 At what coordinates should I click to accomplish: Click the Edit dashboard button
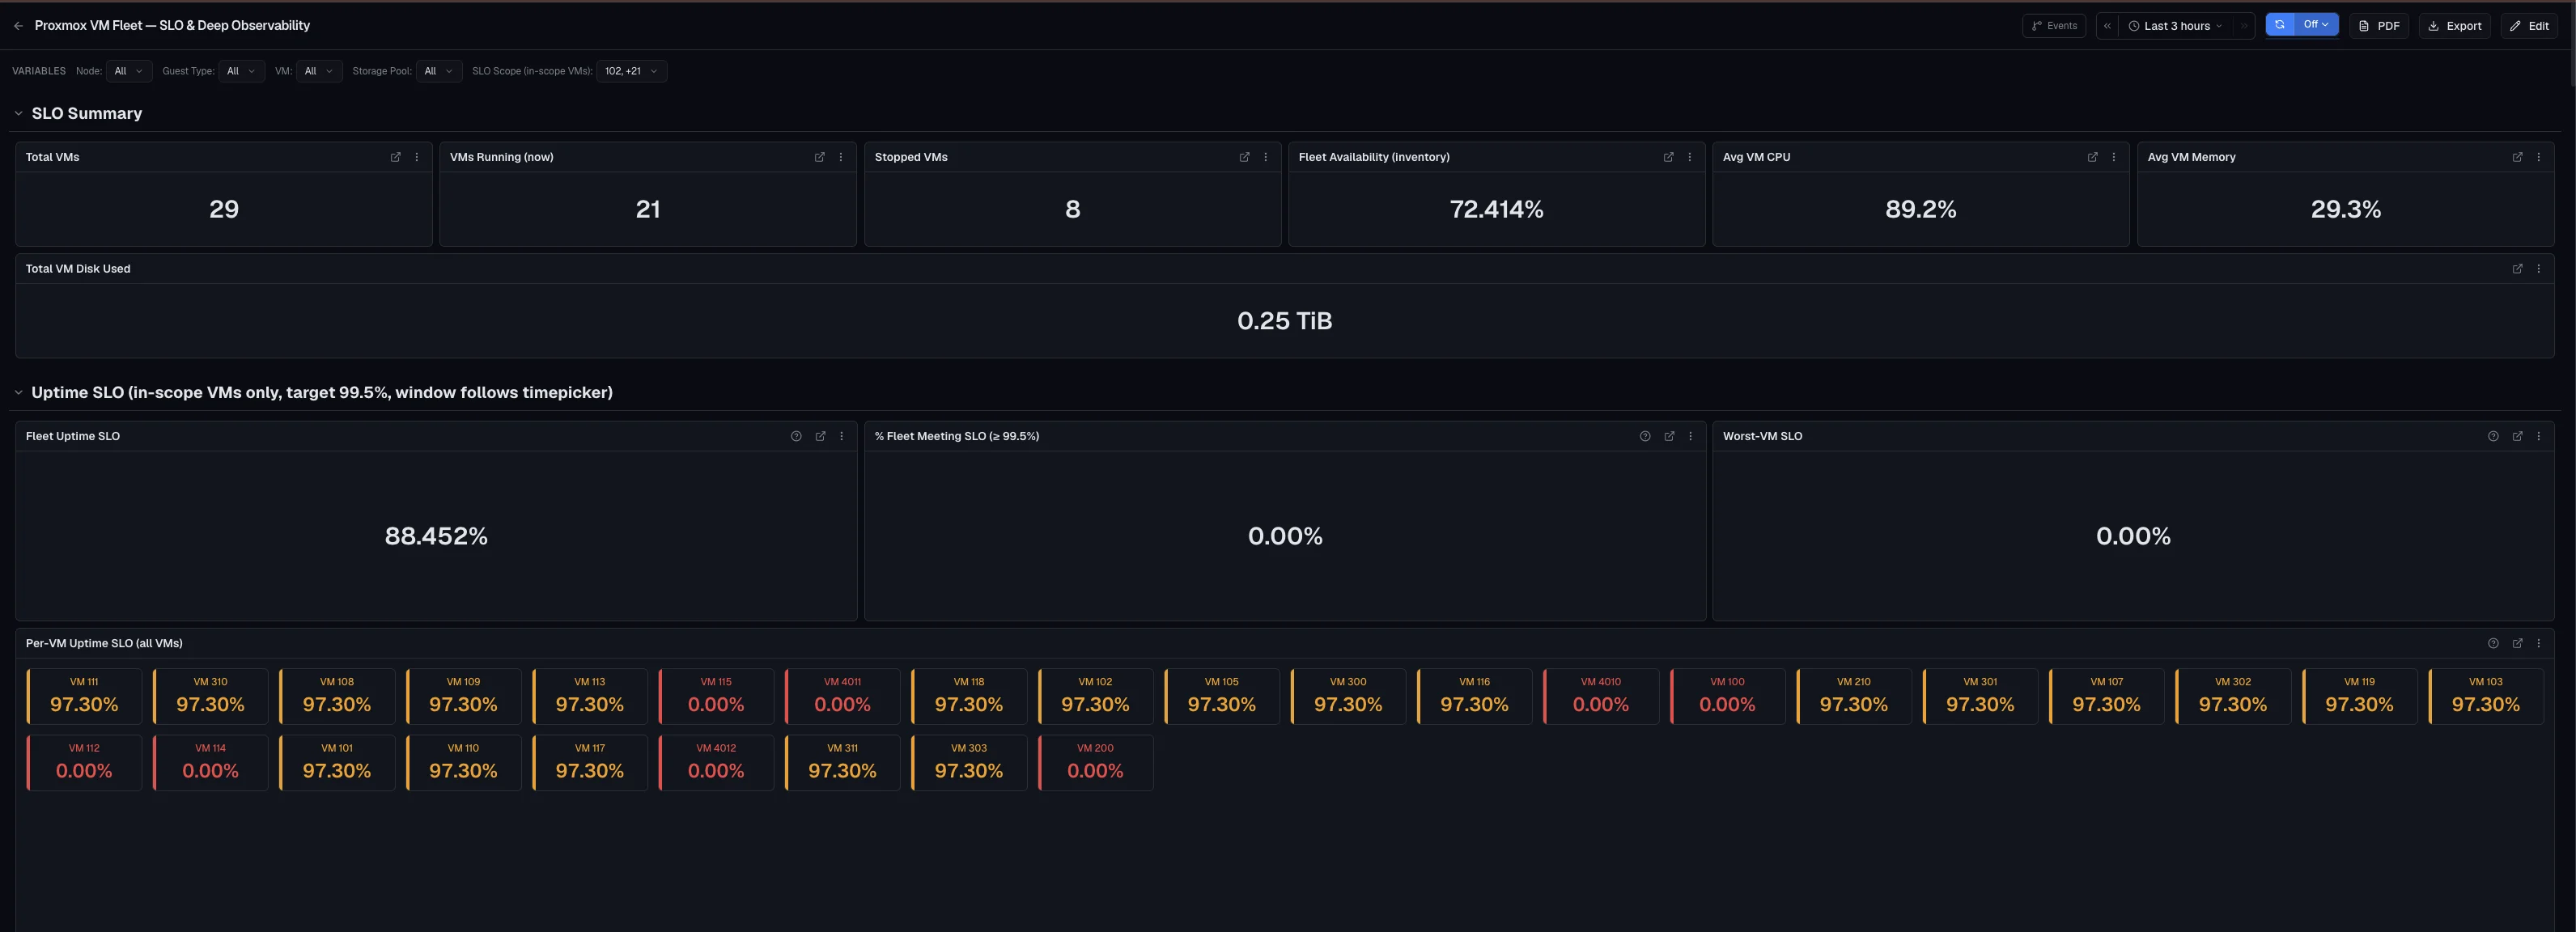point(2529,26)
